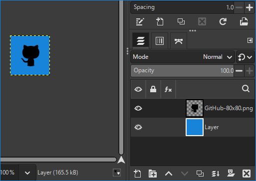Click the horizontal canvas scrollbar
This screenshot has width=256, height=181.
58,160
